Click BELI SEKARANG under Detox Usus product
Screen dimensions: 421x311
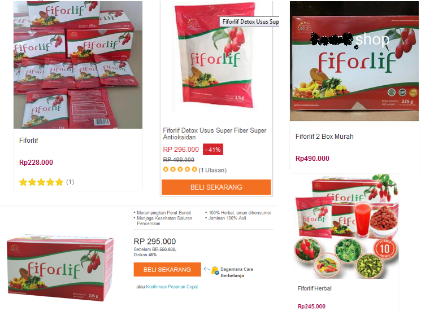tap(216, 187)
